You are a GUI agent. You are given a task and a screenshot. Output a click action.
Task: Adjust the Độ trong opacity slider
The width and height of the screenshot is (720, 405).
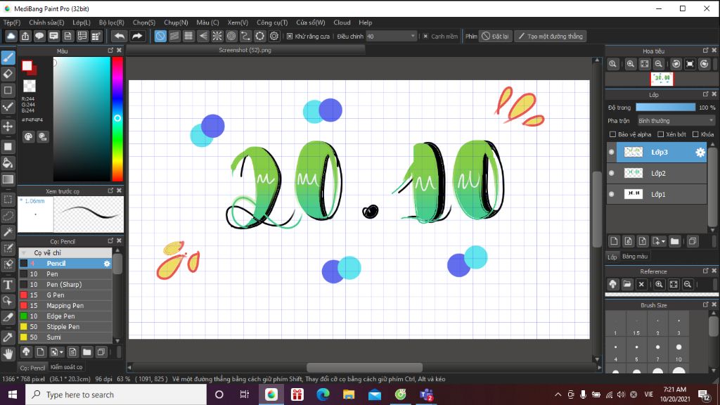click(x=665, y=108)
